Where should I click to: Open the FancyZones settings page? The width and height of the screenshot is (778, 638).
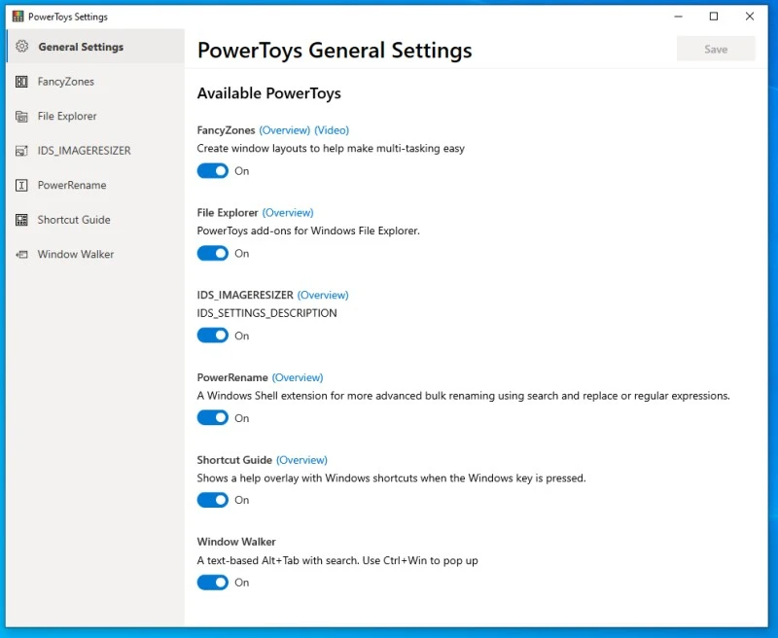[x=68, y=81]
